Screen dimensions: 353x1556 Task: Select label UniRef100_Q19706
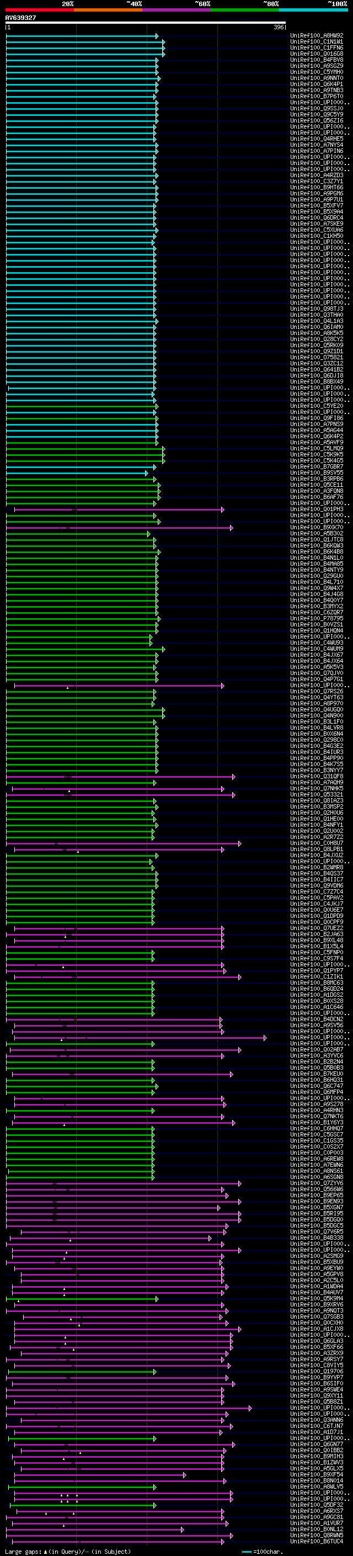tap(317, 1371)
